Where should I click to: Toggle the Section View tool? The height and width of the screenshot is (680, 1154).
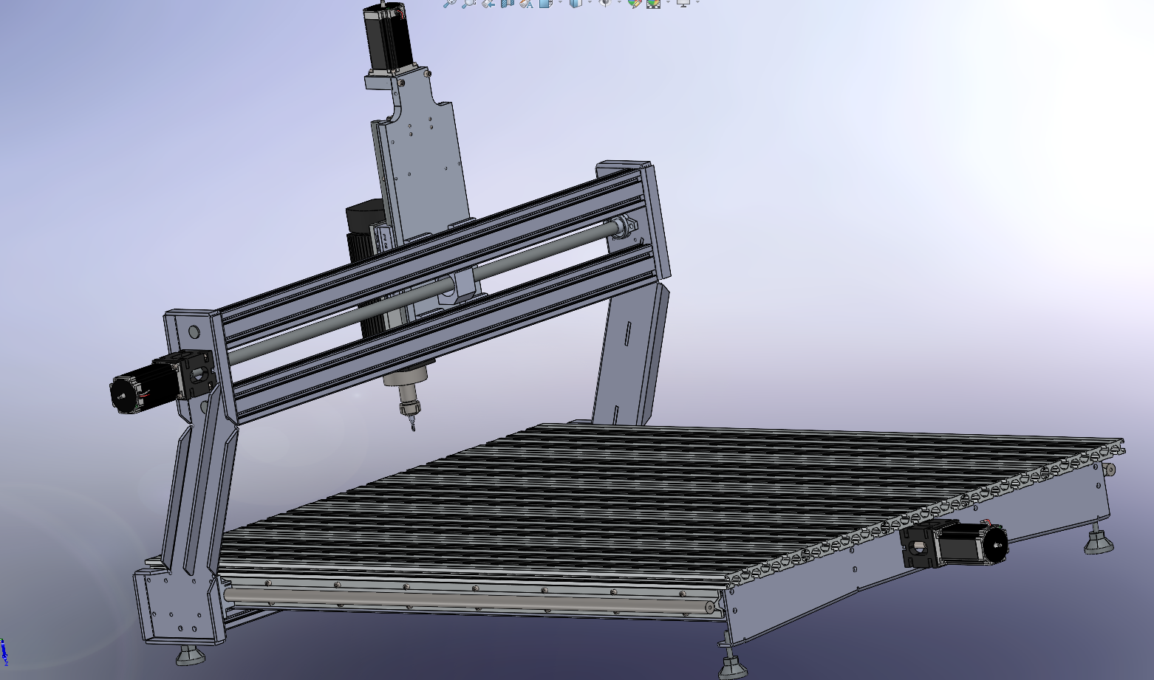507,3
